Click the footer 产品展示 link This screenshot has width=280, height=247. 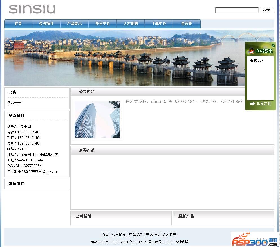[136, 235]
